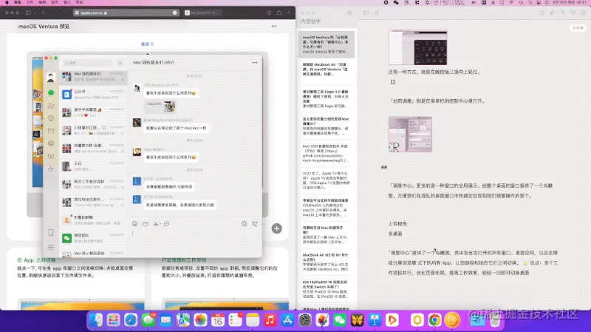
Task: Go back in Safari using back arrow
Action: pyautogui.click(x=44, y=13)
